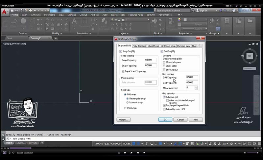Viewport: 263px width, 160px height.
Task: Toggle Adaptive grid checkbox
Action: 164,97
